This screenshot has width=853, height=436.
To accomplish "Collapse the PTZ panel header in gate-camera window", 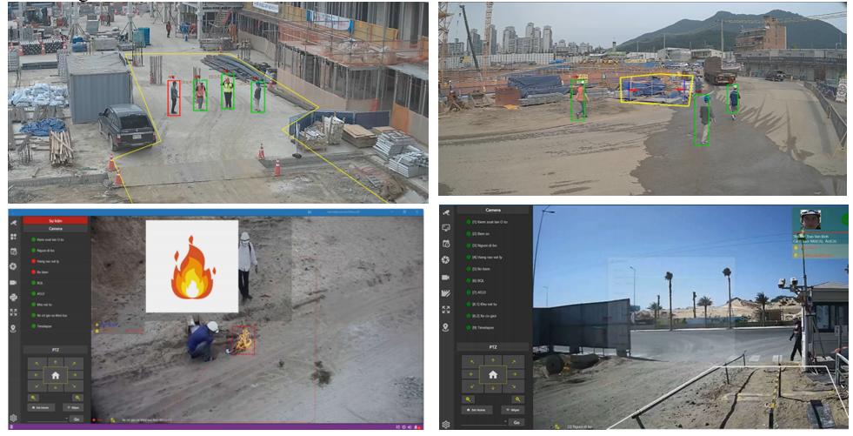I will [x=492, y=346].
